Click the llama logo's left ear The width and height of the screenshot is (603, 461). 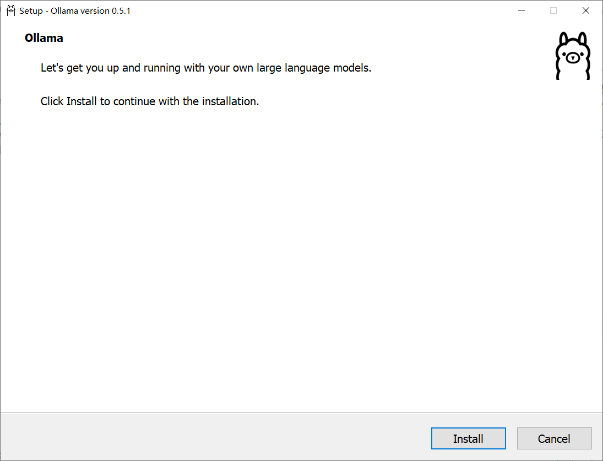point(564,39)
